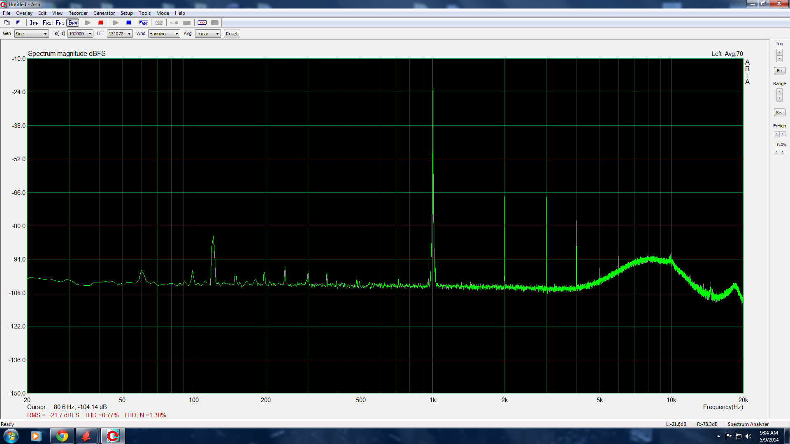The width and height of the screenshot is (790, 444).
Task: Show hidden tray icons arrow
Action: (718, 436)
